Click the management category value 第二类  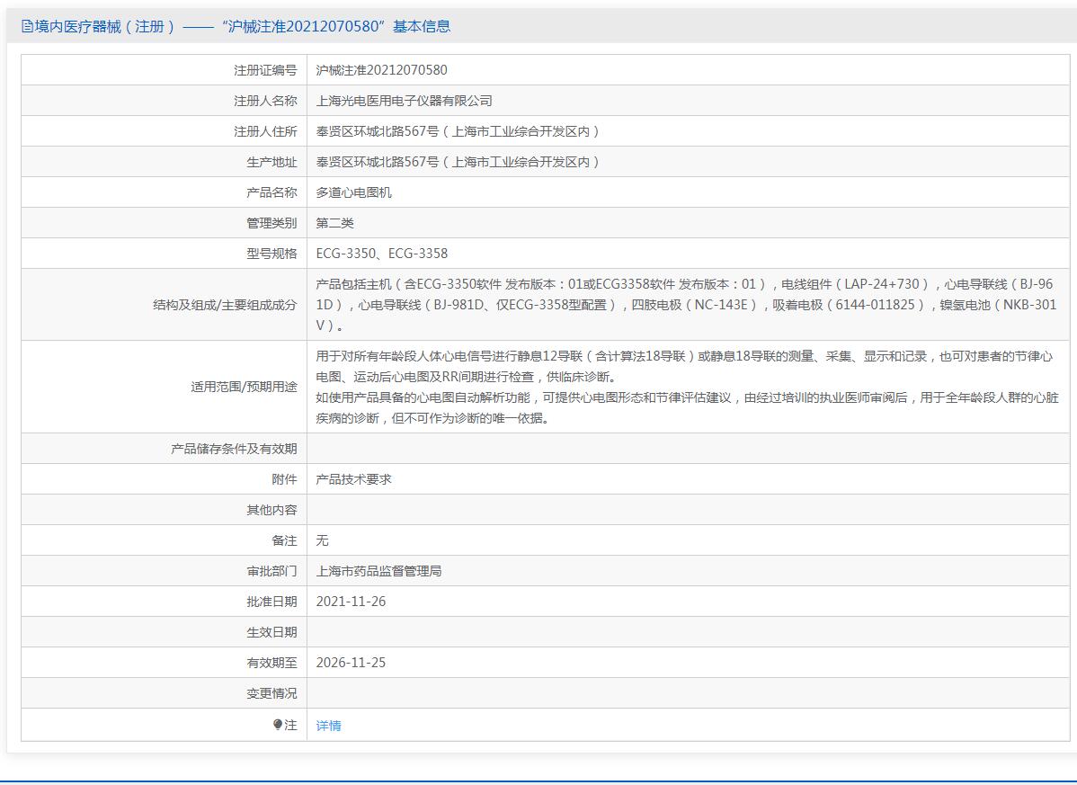point(334,223)
